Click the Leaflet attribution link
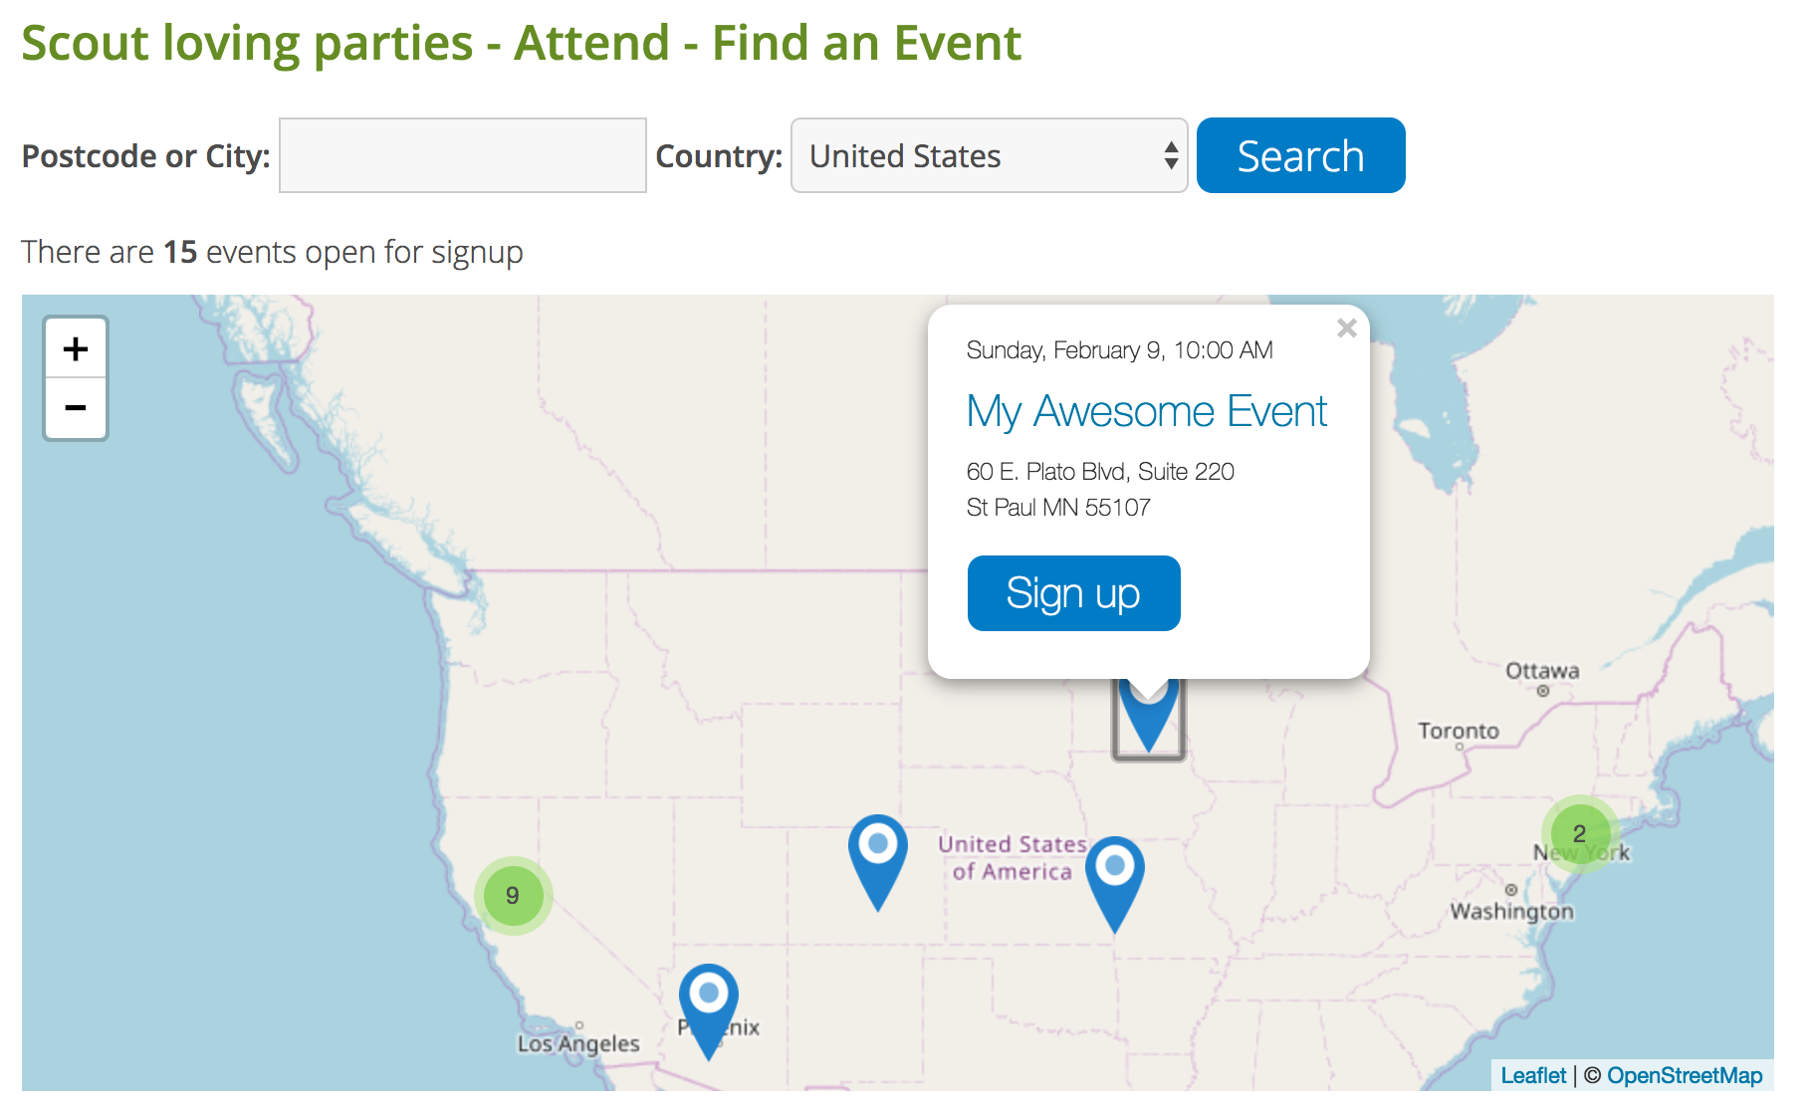Image resolution: width=1812 pixels, height=1105 pixels. click(1532, 1075)
